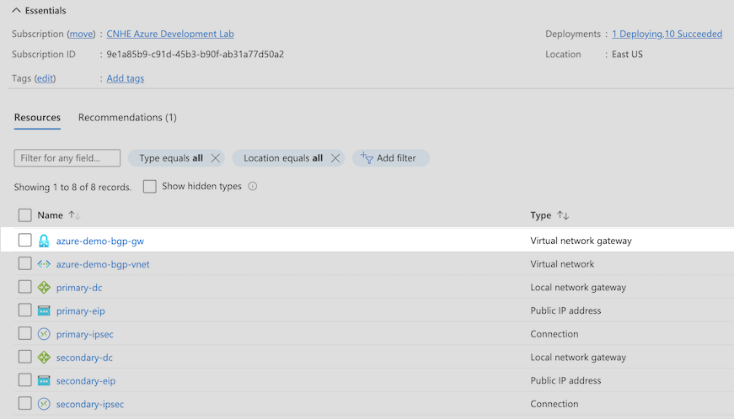Select the checkbox for primary-dc
The width and height of the screenshot is (734, 419).
pos(24,287)
